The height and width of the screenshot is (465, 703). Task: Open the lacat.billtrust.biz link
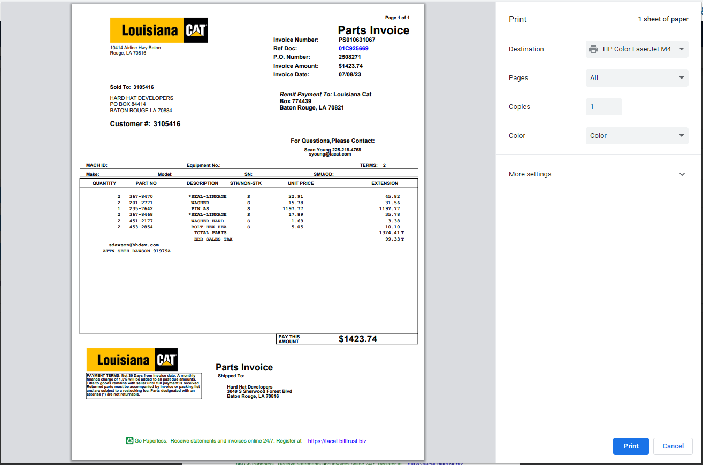[337, 441]
